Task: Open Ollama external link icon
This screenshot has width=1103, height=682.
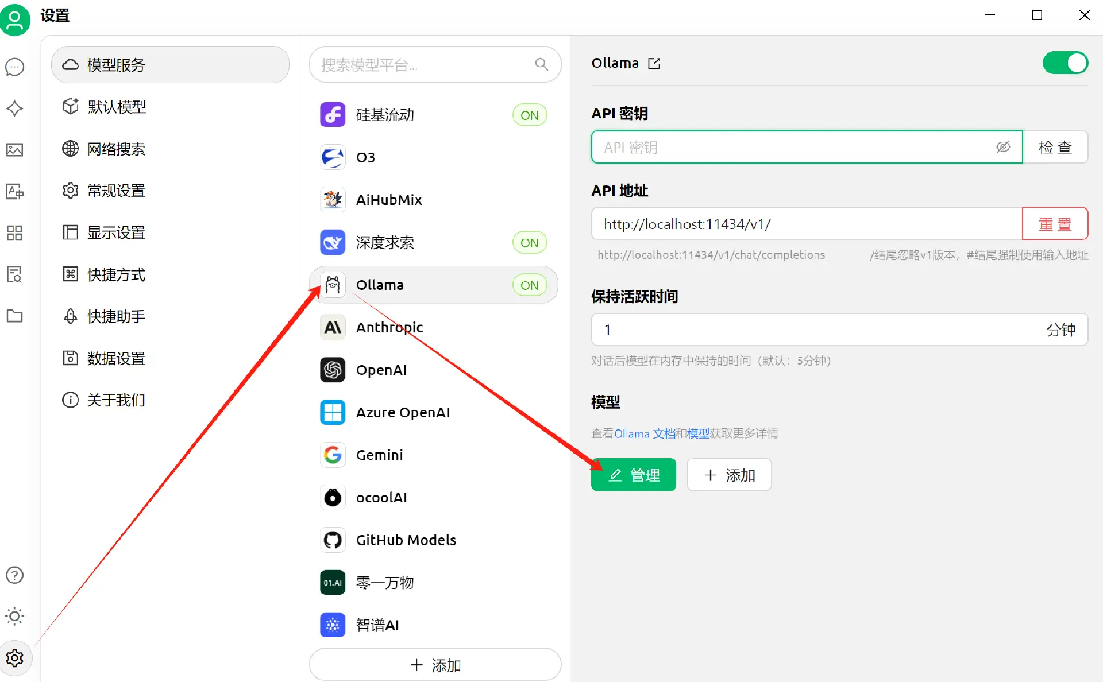Action: (x=654, y=63)
